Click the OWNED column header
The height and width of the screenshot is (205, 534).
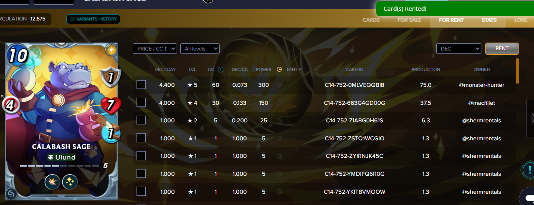click(481, 69)
